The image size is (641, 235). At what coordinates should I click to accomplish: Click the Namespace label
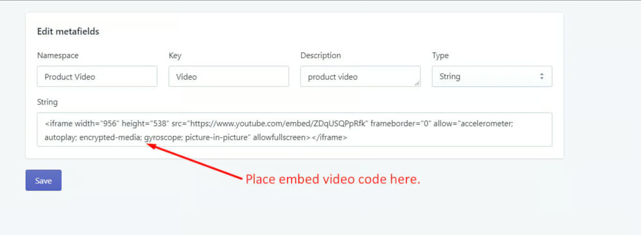pyautogui.click(x=58, y=55)
